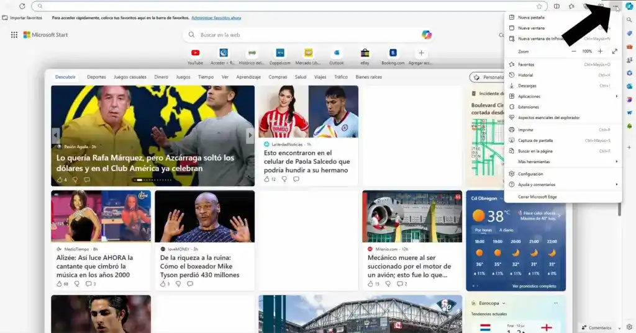
Task: Open the Microsoft Start apps grid icon
Action: coord(14,35)
